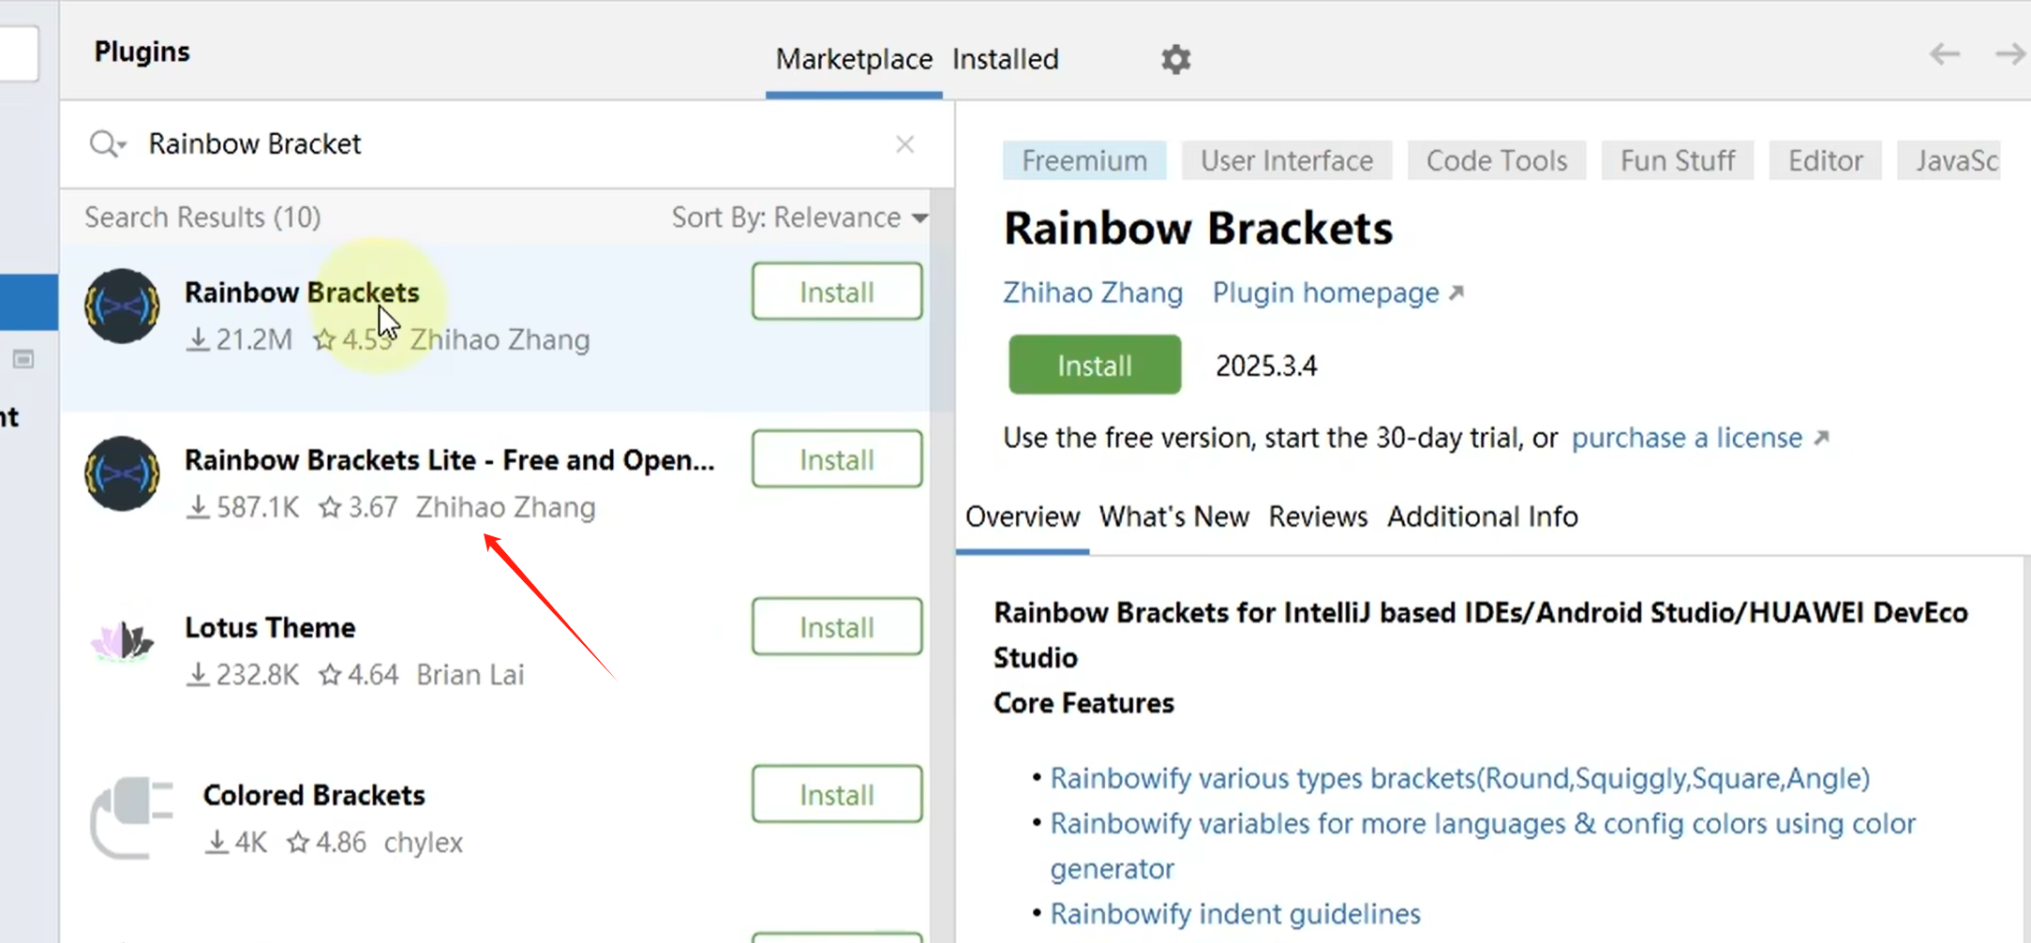Open Rainbowify various types brackets link
This screenshot has width=2031, height=943.
1459,778
